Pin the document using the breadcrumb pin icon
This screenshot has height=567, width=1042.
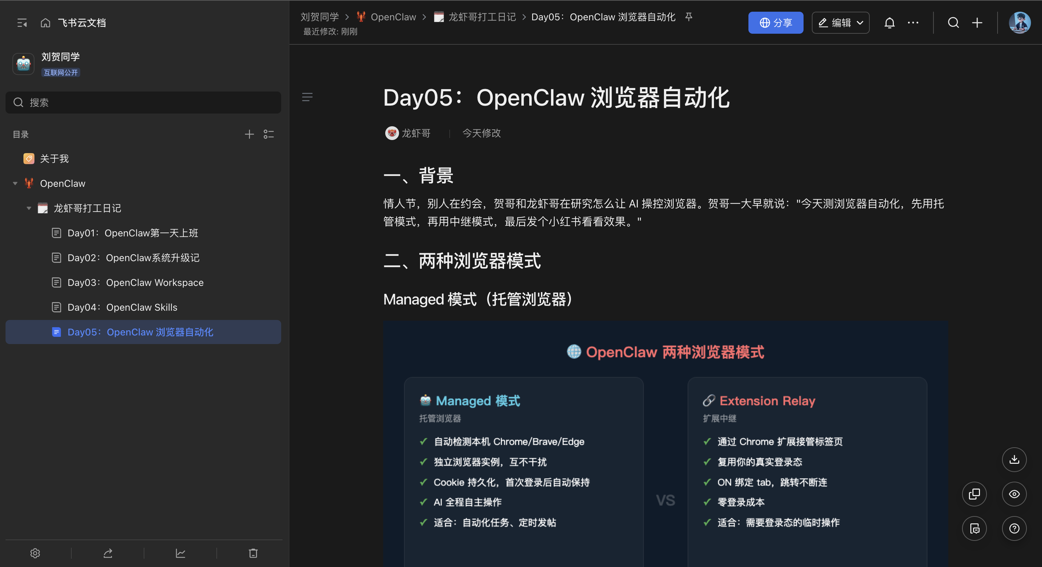pyautogui.click(x=688, y=17)
